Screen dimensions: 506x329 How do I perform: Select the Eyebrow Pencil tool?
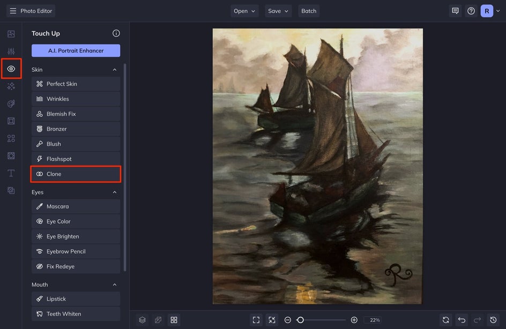(x=76, y=252)
